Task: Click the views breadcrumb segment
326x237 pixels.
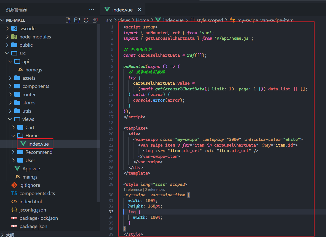Action: (x=124, y=20)
